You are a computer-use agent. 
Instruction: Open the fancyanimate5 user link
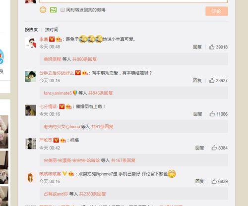(58, 93)
